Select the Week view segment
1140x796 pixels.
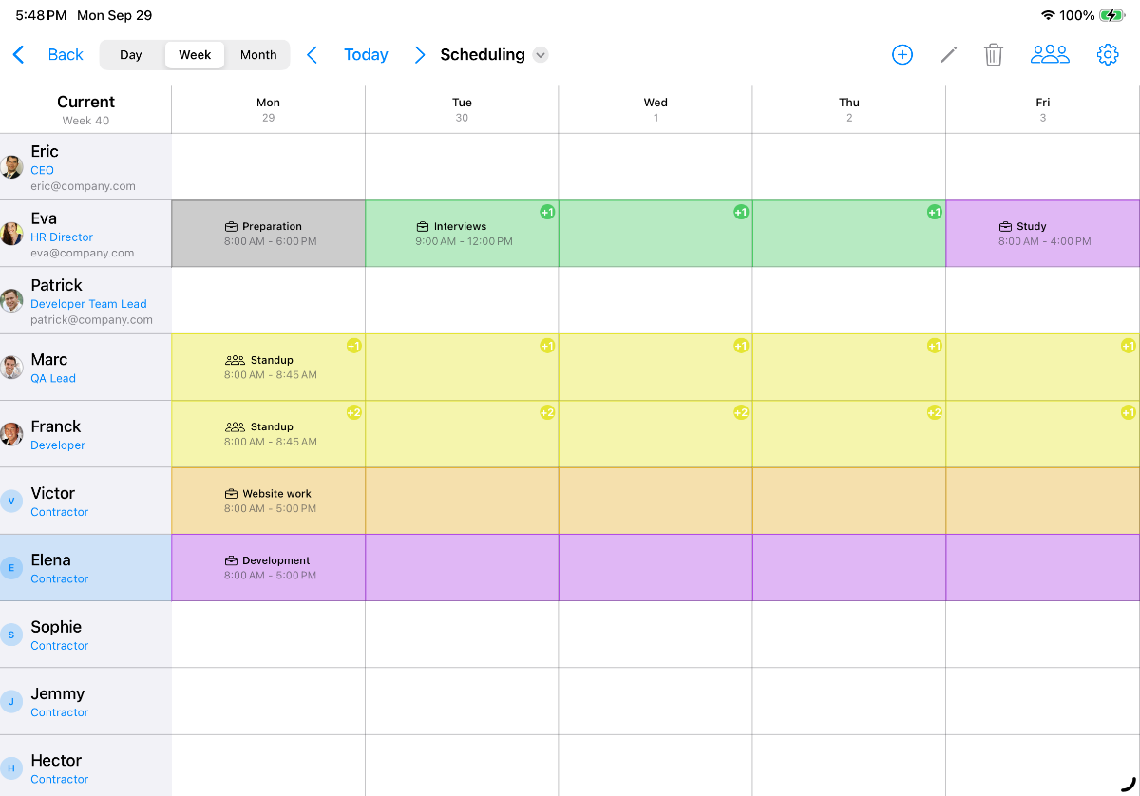point(195,55)
